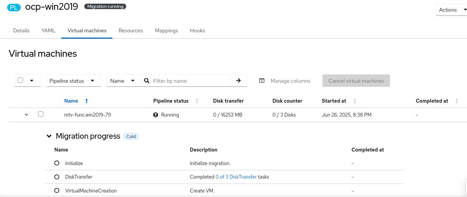Toggle the select-all checkbox
This screenshot has width=467, height=197.
(x=20, y=80)
